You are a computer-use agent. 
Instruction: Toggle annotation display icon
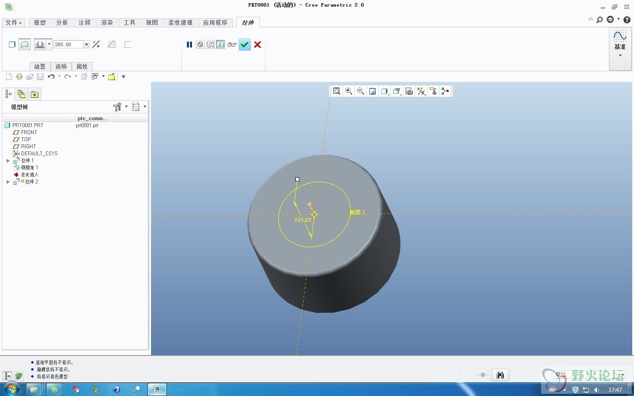pos(433,91)
